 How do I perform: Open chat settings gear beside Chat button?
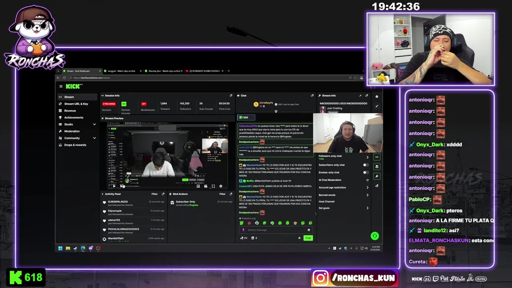pos(299,238)
